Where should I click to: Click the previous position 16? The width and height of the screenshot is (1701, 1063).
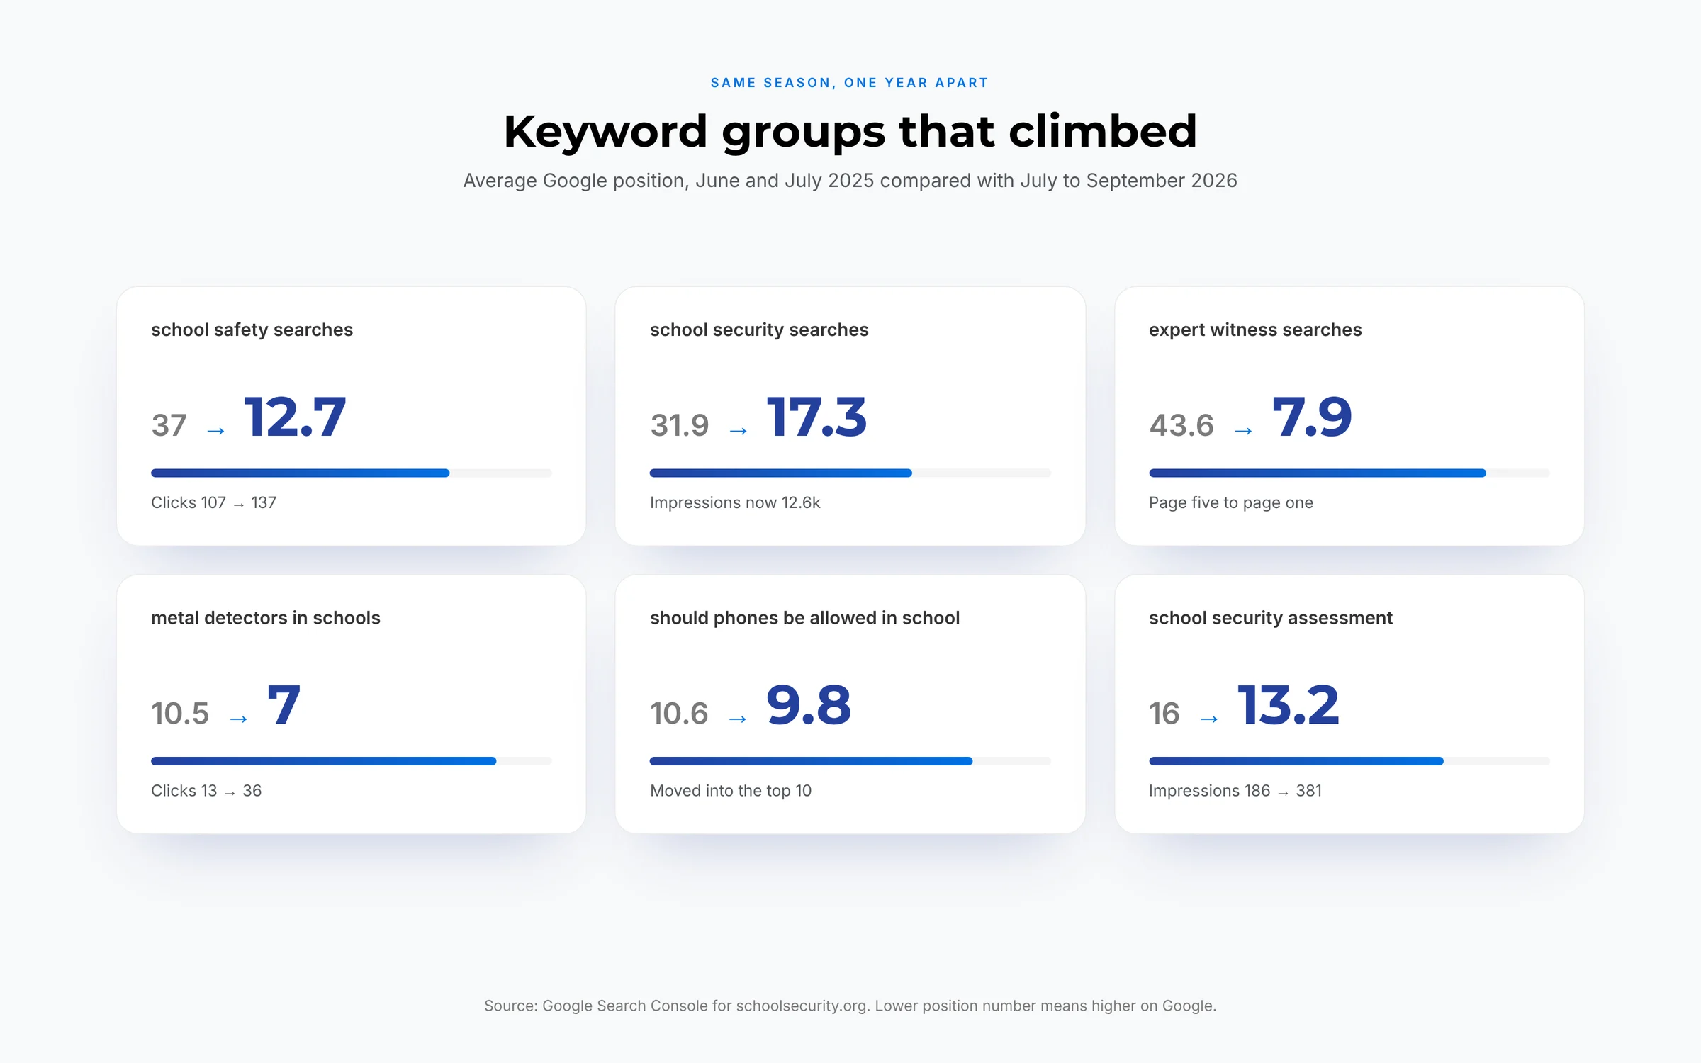[1164, 714]
